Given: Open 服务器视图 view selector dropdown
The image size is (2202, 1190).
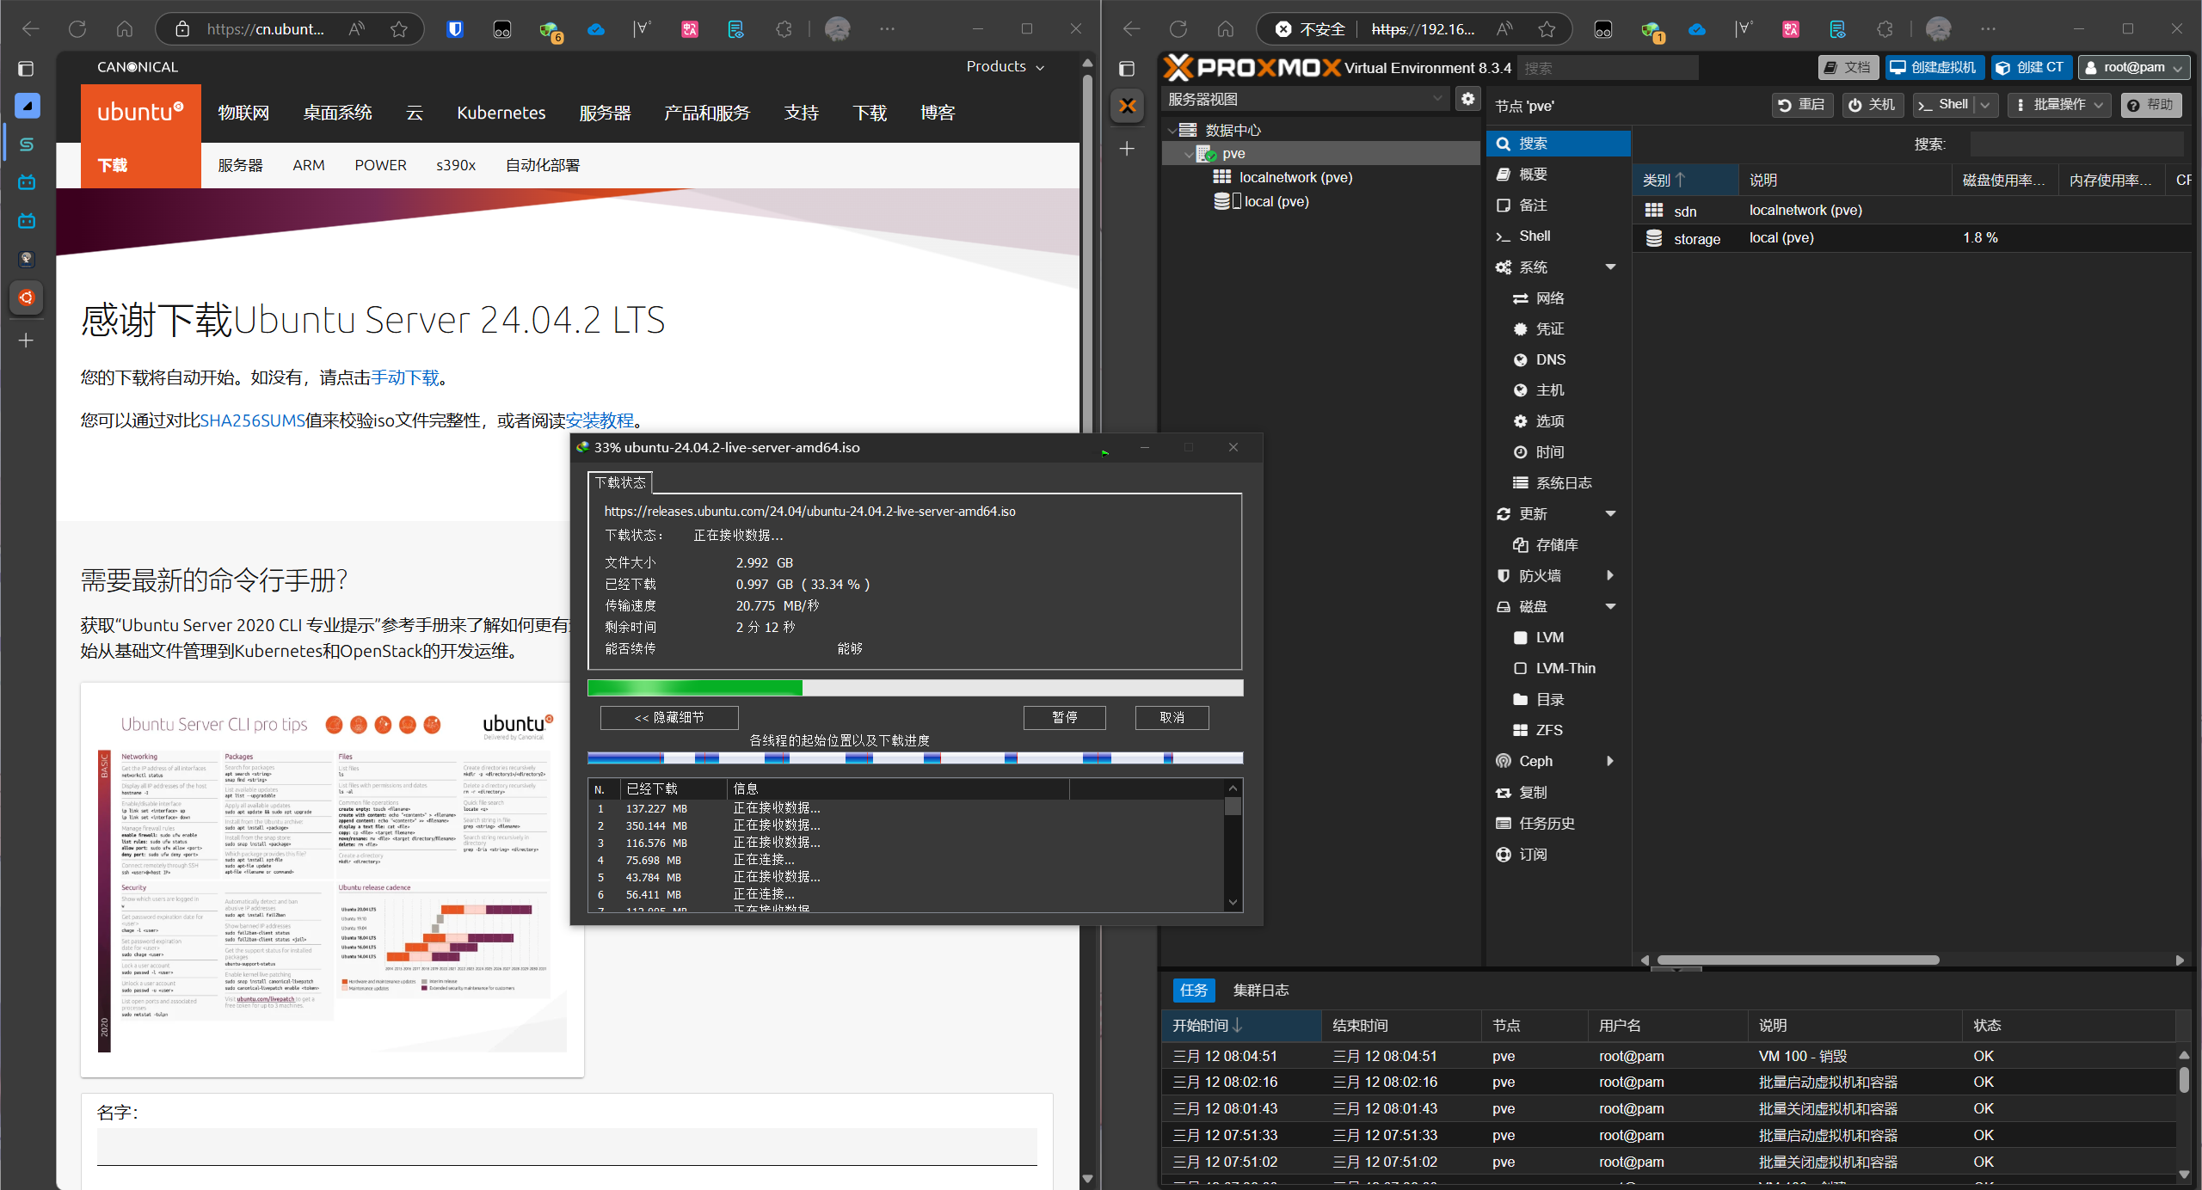Looking at the screenshot, I should (x=1306, y=100).
